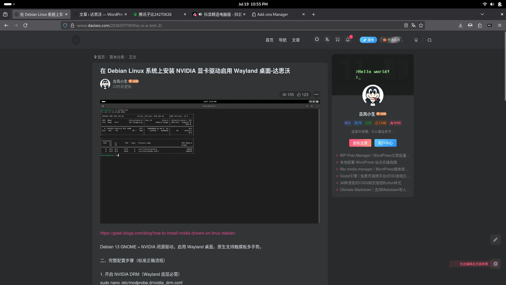Image resolution: width=506 pixels, height=285 pixels.
Task: Open the browser hamburger menu
Action: tap(500, 25)
